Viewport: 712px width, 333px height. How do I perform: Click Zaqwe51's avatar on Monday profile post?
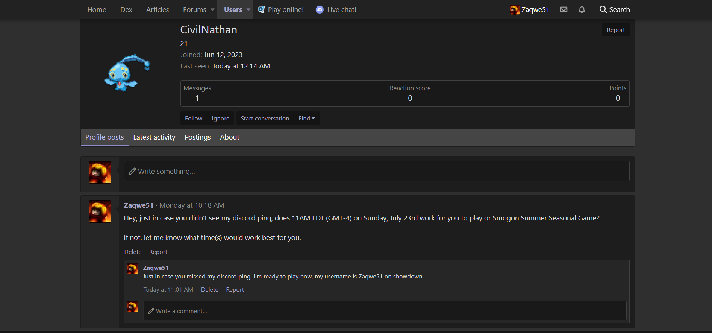pyautogui.click(x=100, y=211)
